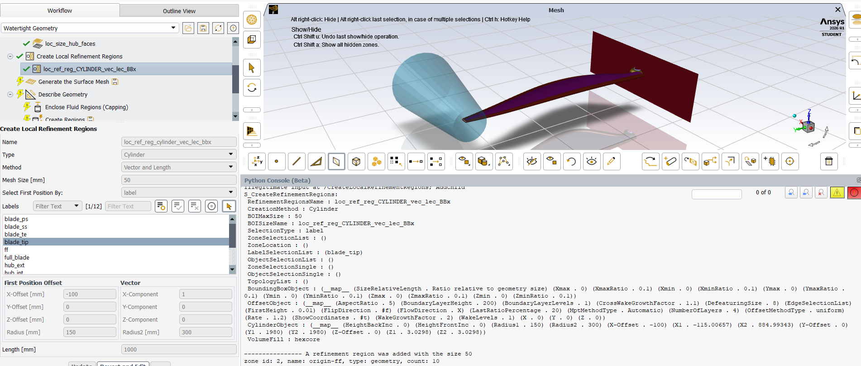
Task: Choose the edge selection filter
Action: tap(297, 161)
